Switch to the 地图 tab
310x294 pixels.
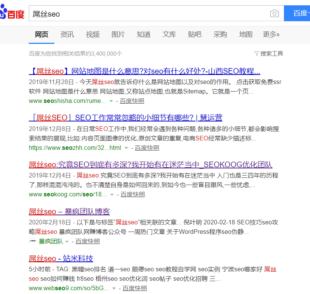[x=246, y=34]
